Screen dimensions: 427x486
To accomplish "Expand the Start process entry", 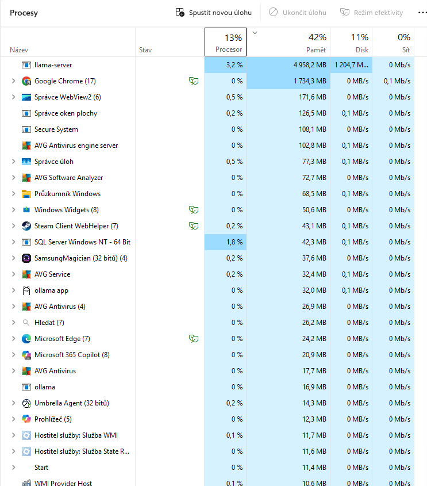I will pos(13,468).
